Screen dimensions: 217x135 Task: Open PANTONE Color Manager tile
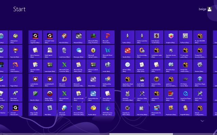pyautogui.click(x=108, y=109)
